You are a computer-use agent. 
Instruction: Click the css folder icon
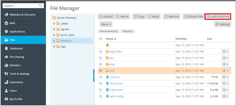pos(107,58)
